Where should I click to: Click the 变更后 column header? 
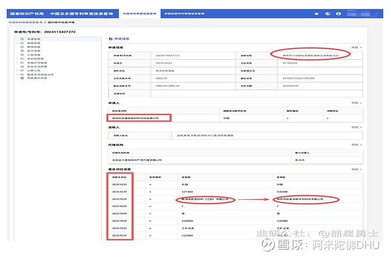281,177
